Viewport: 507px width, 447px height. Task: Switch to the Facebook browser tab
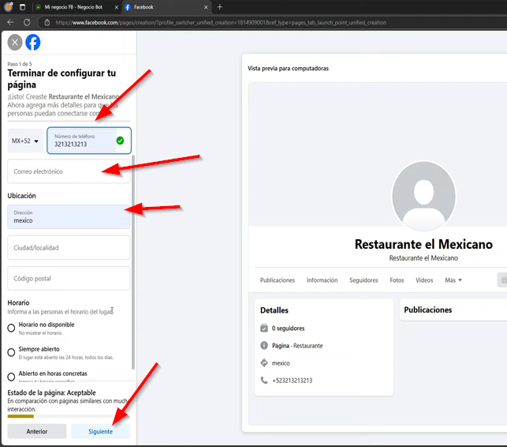pyautogui.click(x=167, y=7)
